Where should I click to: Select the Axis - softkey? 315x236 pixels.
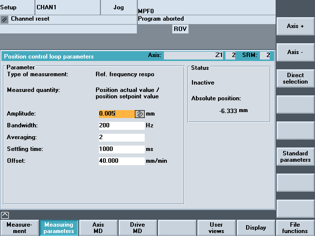[295, 53]
